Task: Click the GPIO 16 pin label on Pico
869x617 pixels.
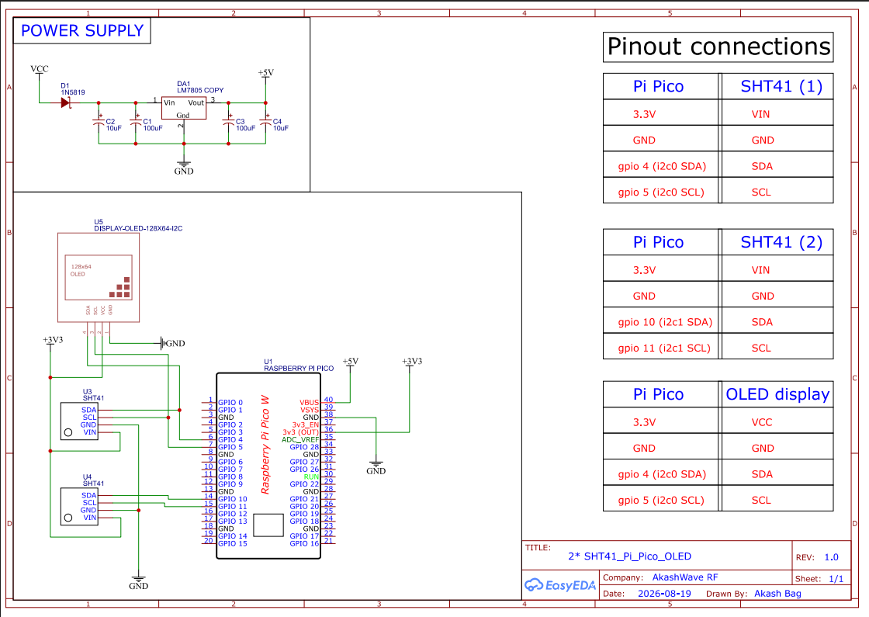Action: pyautogui.click(x=304, y=543)
